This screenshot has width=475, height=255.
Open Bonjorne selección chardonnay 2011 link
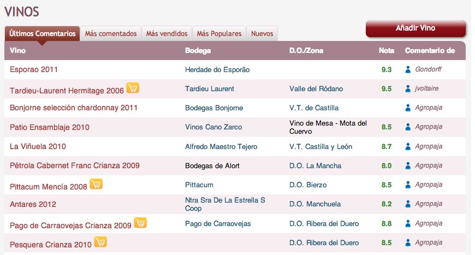click(x=74, y=108)
